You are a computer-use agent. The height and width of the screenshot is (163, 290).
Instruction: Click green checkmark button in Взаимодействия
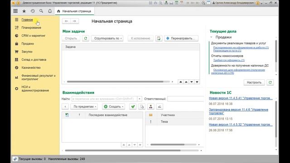(133, 106)
